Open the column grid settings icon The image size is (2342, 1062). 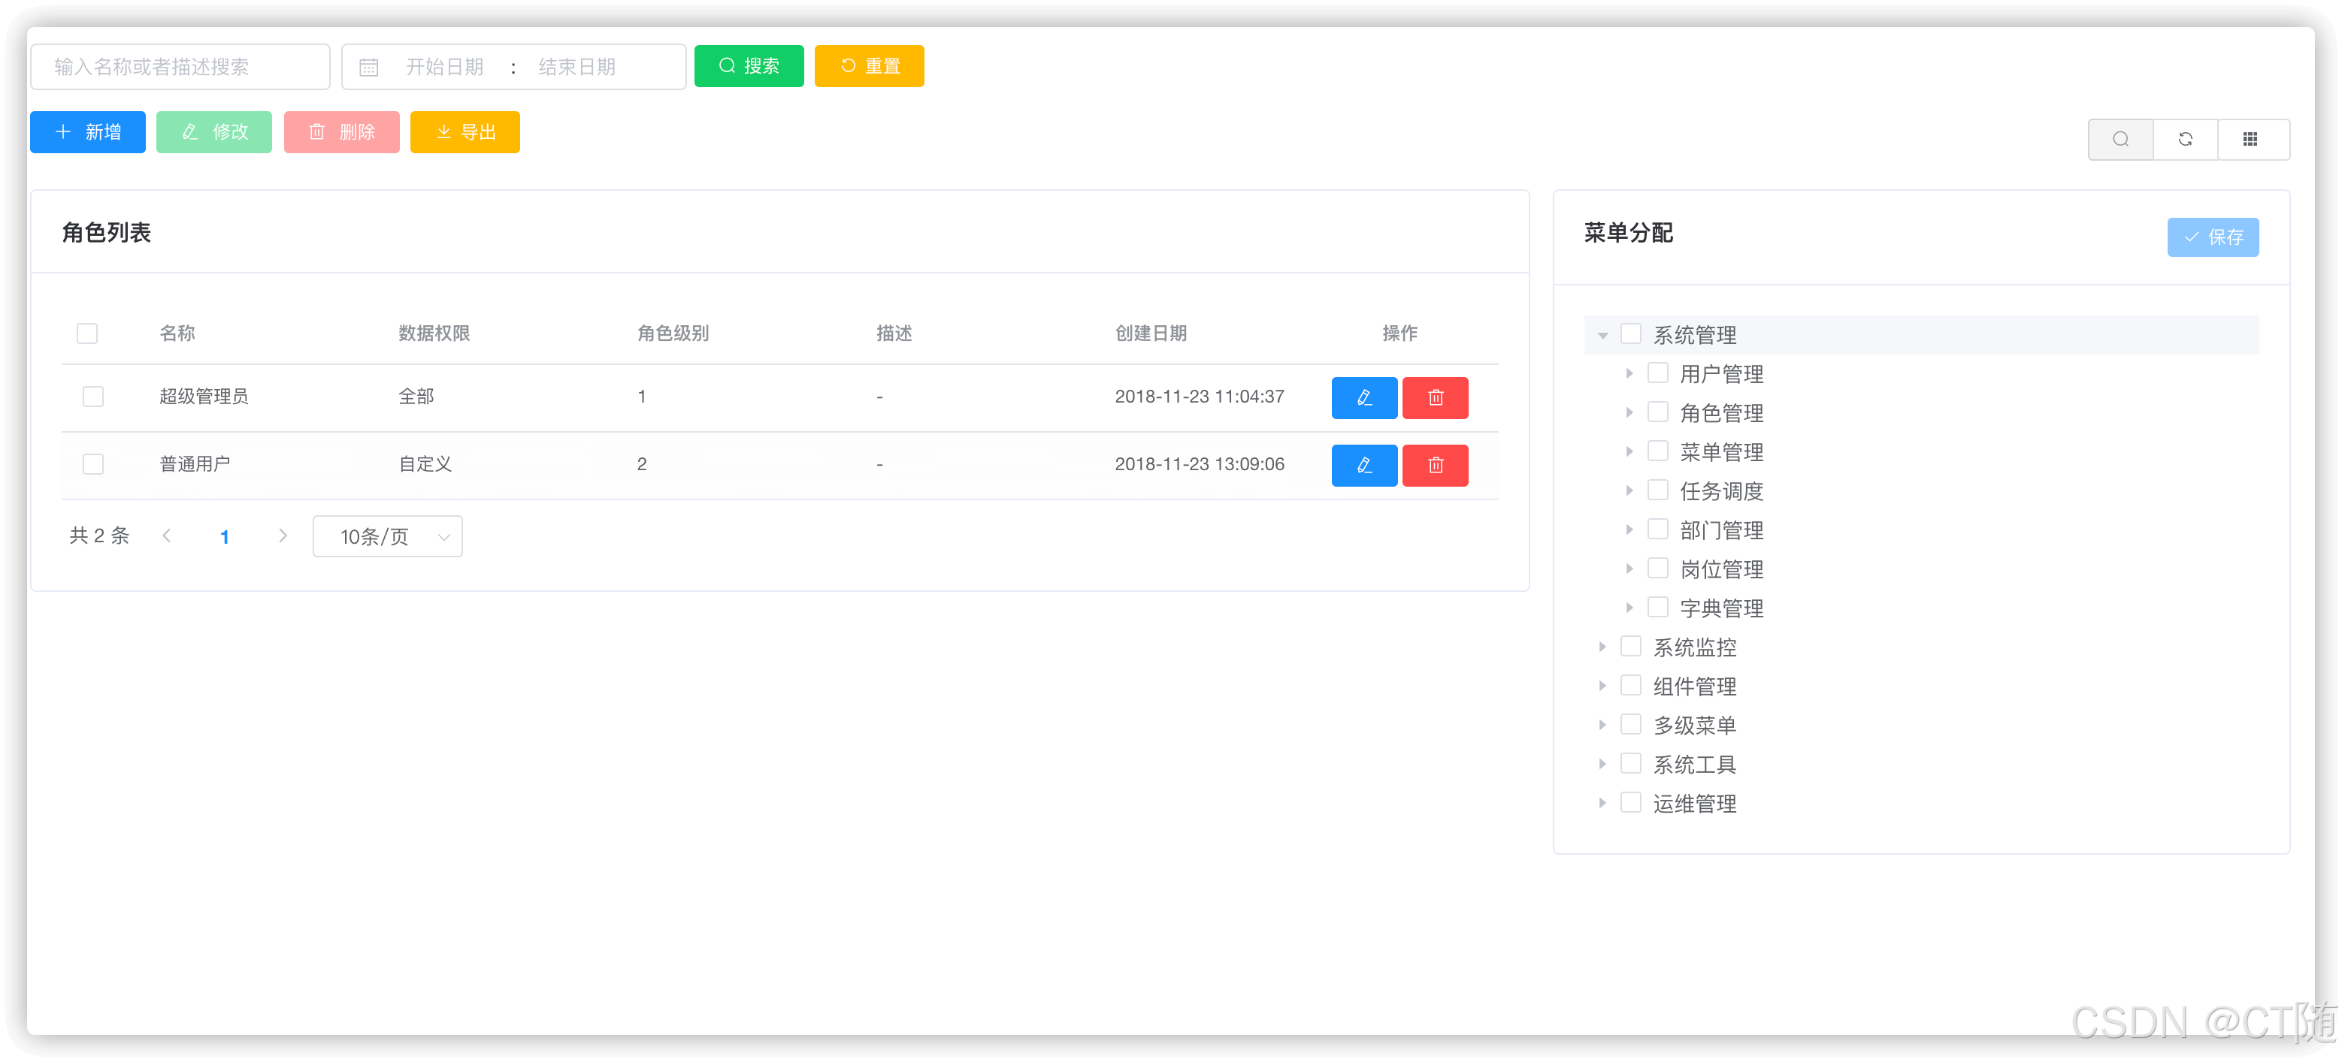tap(2250, 139)
